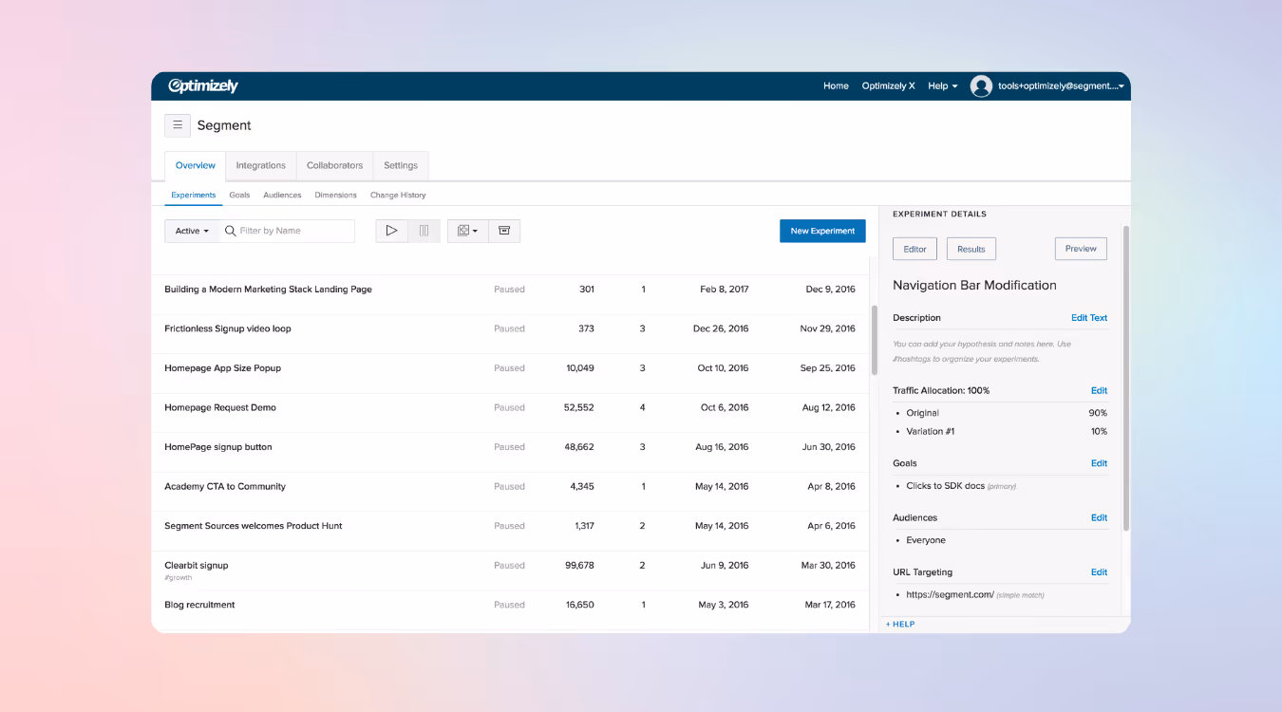The width and height of the screenshot is (1282, 712).
Task: Open Optimizely X link in header
Action: [x=888, y=86]
